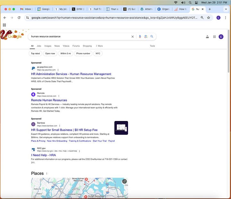Viewport: 231px width, 199px height.
Task: Open the tab search dropdown arrow
Action: coord(226,9)
